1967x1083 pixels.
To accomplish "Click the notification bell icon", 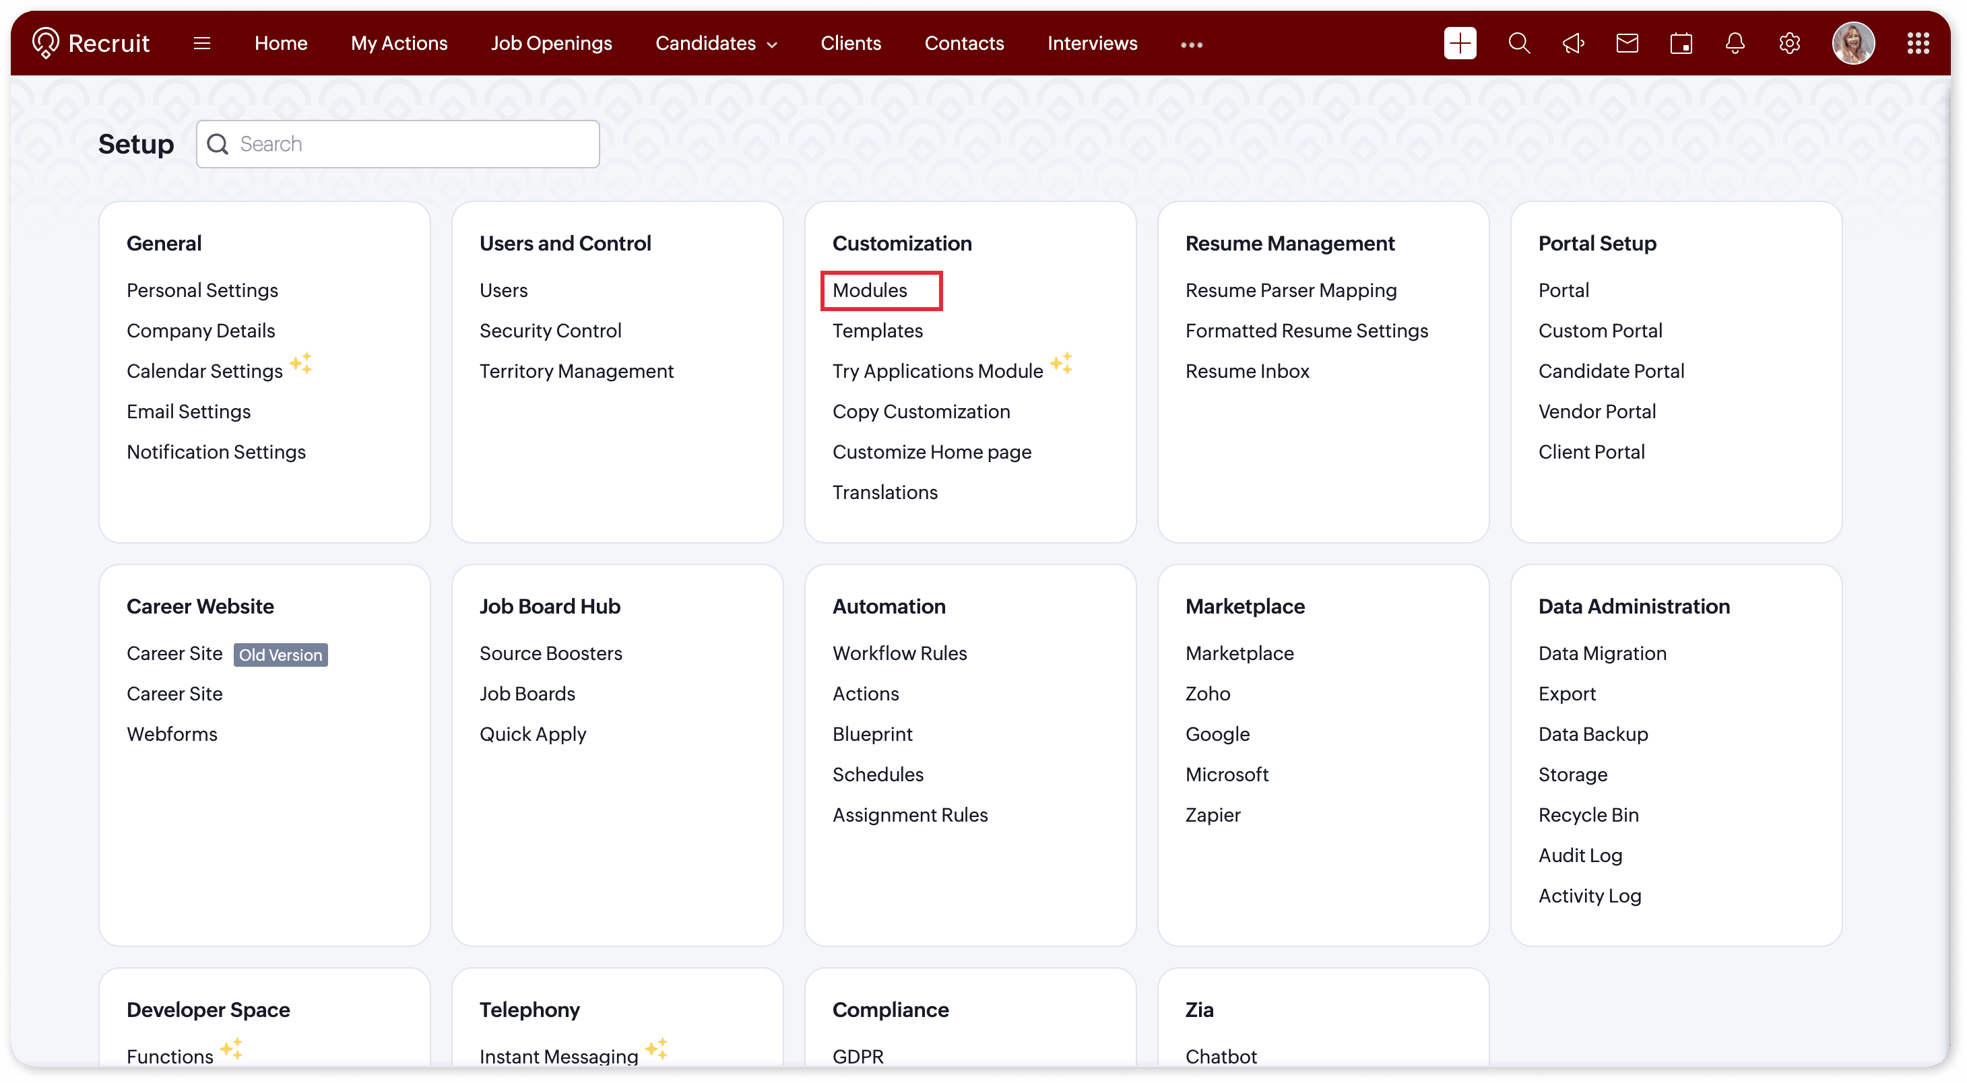I will coord(1735,44).
